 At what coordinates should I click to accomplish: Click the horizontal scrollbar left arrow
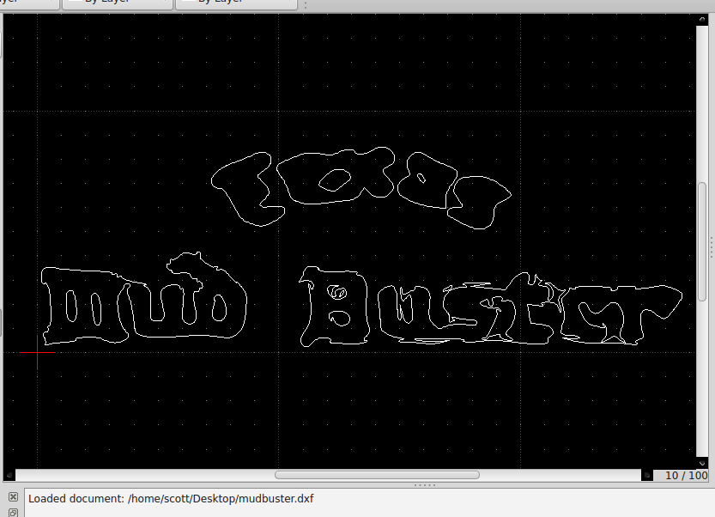click(9, 475)
